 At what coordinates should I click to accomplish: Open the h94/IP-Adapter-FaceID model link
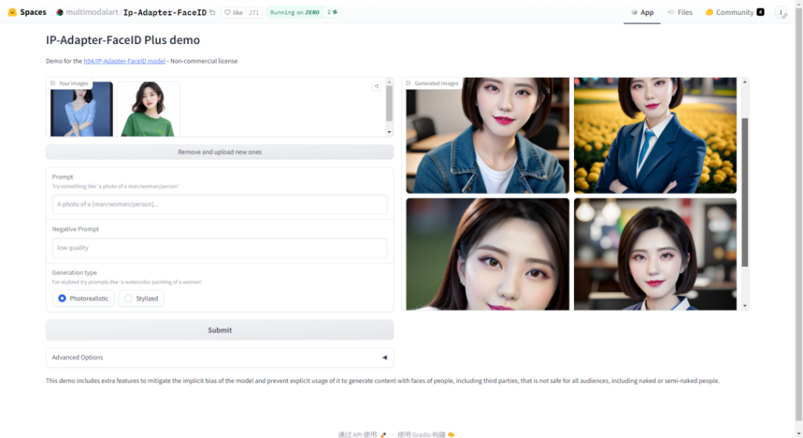[125, 61]
